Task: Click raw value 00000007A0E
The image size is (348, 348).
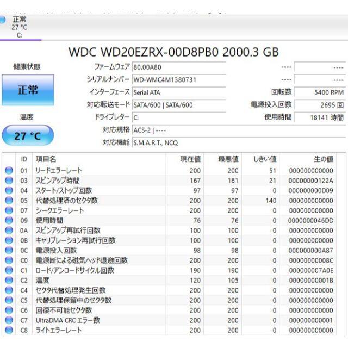Action: tap(311, 270)
